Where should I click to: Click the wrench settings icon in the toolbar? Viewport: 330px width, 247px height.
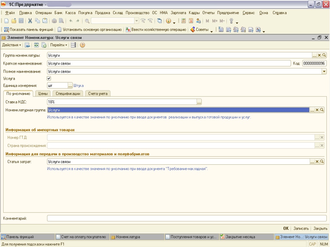231,21
